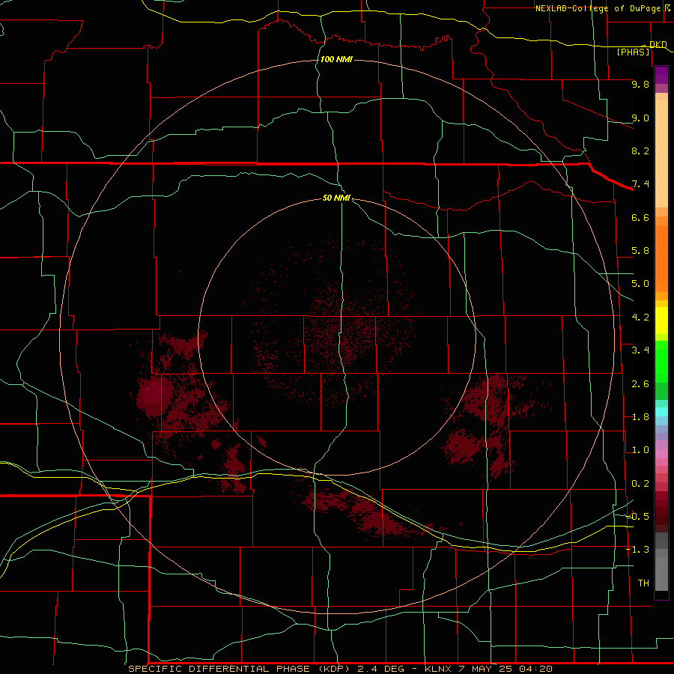Click the yellow band of the color bar
The width and height of the screenshot is (674, 674).
coord(661,321)
